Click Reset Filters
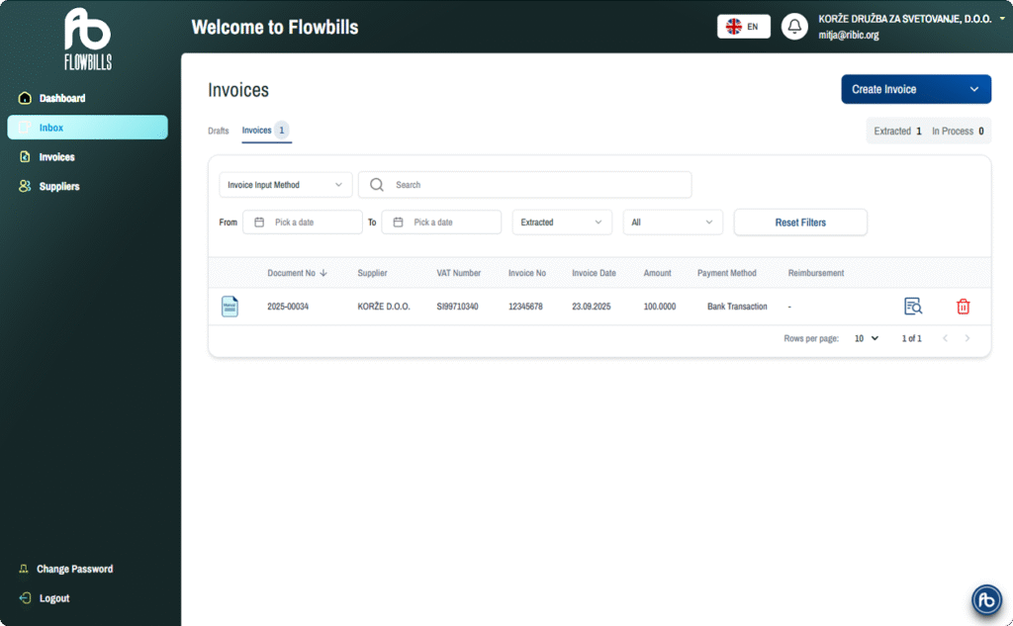1013x626 pixels. [799, 222]
